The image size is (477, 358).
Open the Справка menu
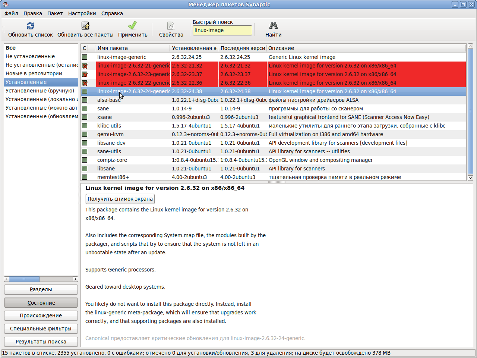[112, 13]
